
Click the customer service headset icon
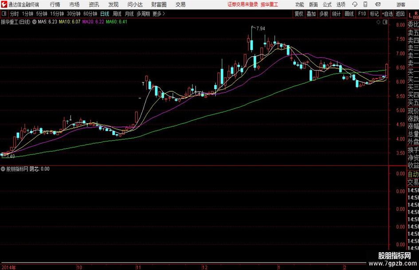(x=355, y=4)
